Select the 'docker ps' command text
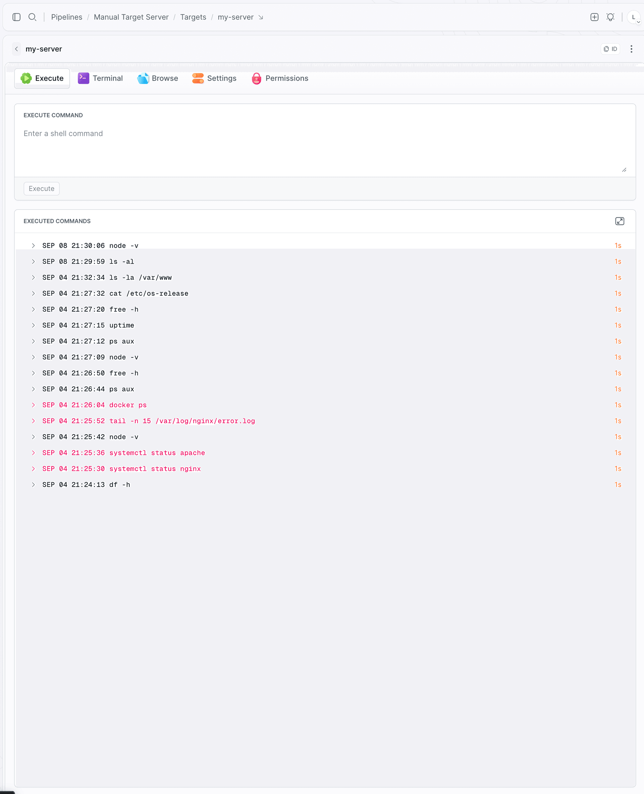The width and height of the screenshot is (644, 794). coord(128,405)
